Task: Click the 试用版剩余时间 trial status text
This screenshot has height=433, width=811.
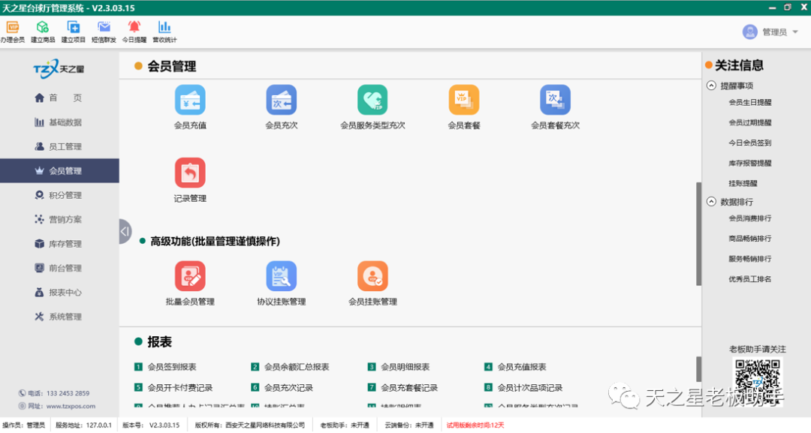Action: click(474, 424)
